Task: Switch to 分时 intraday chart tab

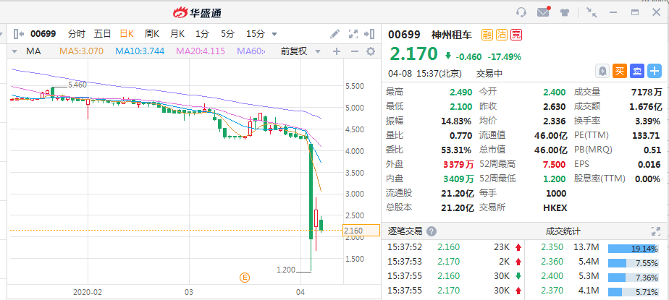Action: pos(76,34)
